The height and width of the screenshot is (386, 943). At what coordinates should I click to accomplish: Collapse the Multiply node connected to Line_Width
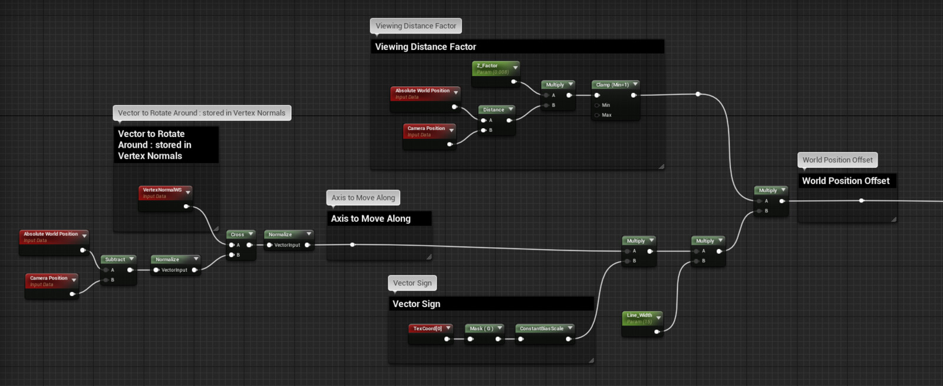(720, 240)
